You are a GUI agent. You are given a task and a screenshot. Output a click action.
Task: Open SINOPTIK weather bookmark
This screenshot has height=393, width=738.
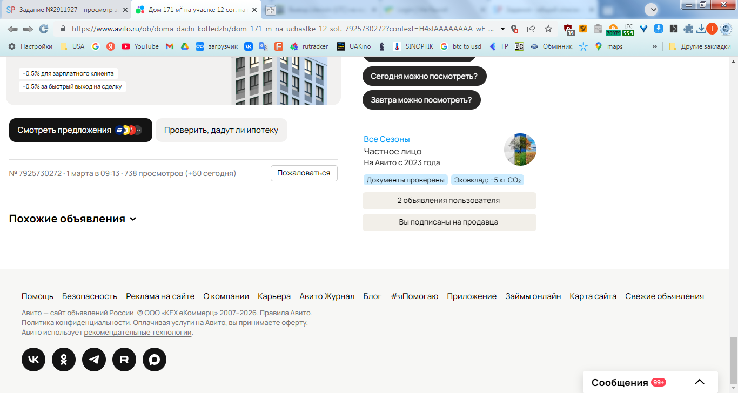pos(413,46)
